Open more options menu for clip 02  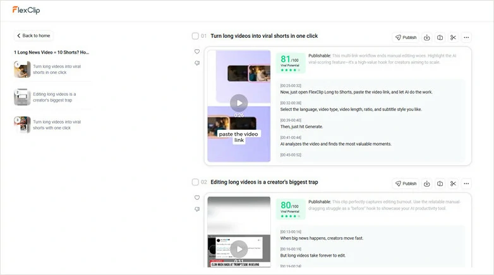tap(466, 184)
